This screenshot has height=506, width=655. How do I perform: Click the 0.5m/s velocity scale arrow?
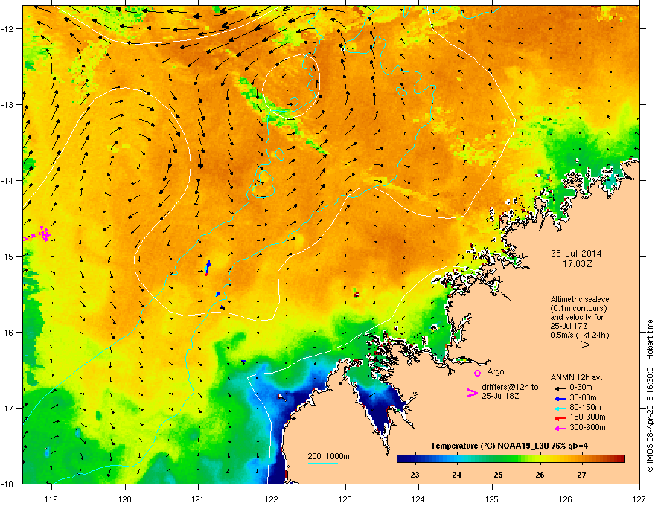tap(575, 345)
